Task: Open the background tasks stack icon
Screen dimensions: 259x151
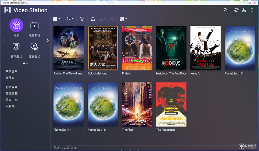Action: click(x=244, y=10)
